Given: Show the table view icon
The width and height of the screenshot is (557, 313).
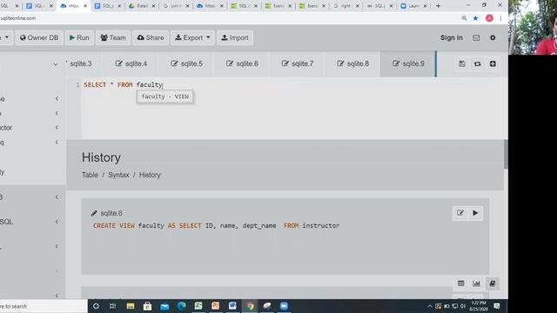Looking at the screenshot, I should coord(460,283).
